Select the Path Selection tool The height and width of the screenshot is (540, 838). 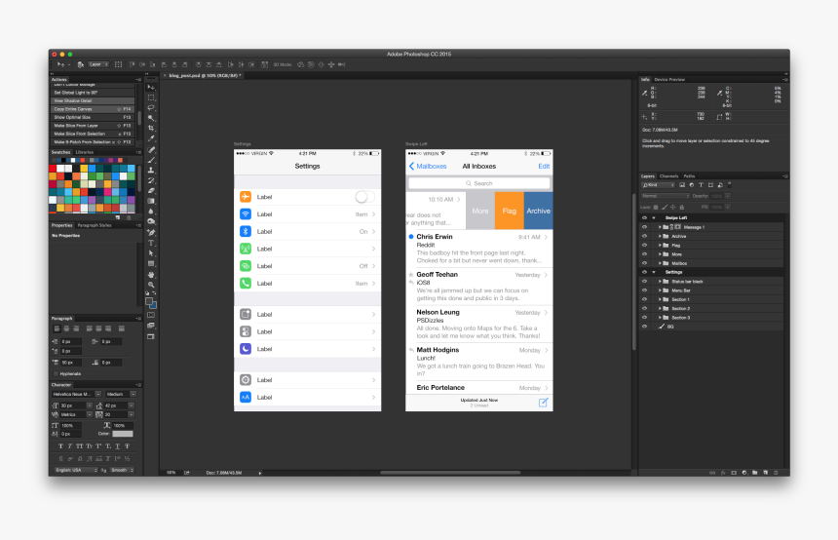click(151, 253)
